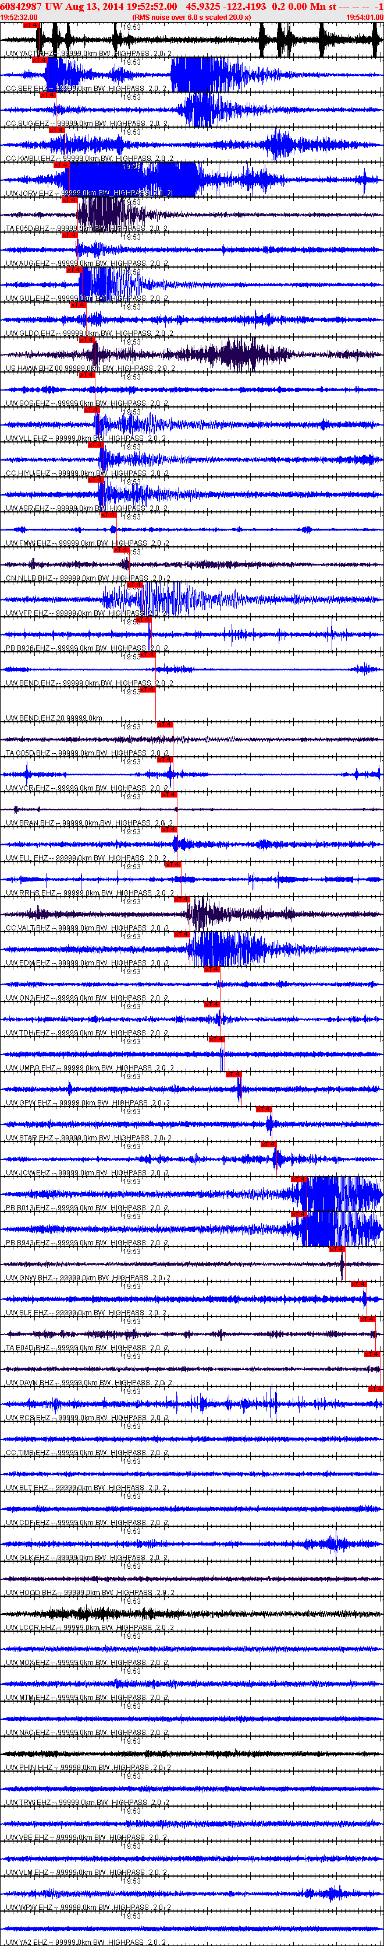Select the TA.E04D BHZ station label
This screenshot has width=384, height=1946.
tap(87, 1348)
